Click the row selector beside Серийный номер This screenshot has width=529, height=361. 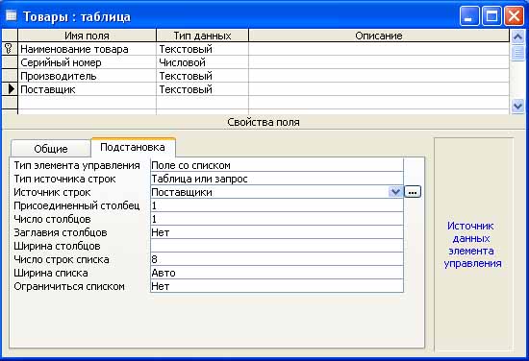[x=10, y=62]
